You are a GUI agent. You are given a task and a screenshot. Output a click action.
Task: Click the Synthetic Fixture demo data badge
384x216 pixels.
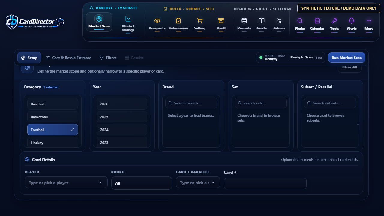[x=339, y=8]
